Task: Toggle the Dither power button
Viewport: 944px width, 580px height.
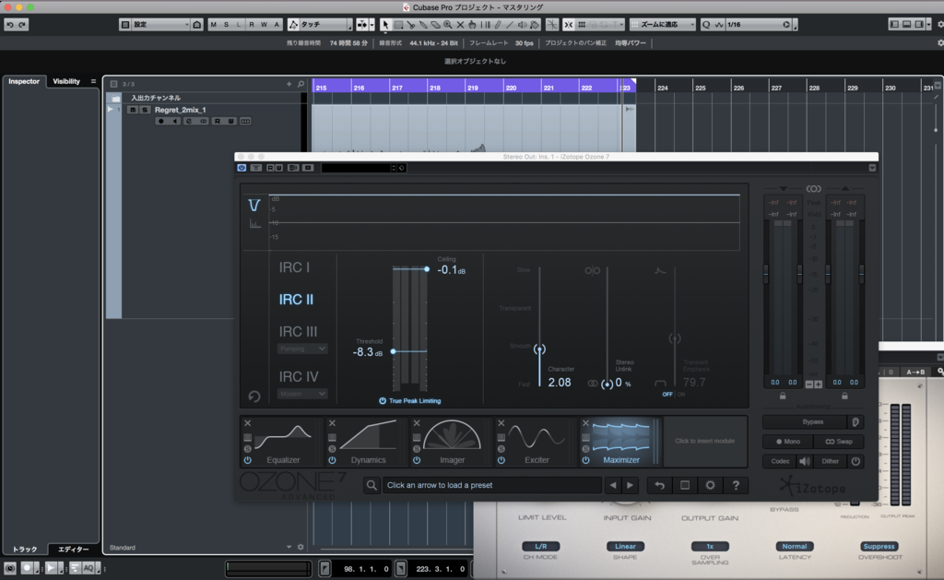Action: pyautogui.click(x=855, y=461)
